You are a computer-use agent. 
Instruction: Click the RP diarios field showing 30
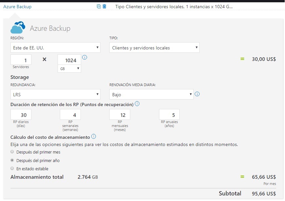(21, 115)
